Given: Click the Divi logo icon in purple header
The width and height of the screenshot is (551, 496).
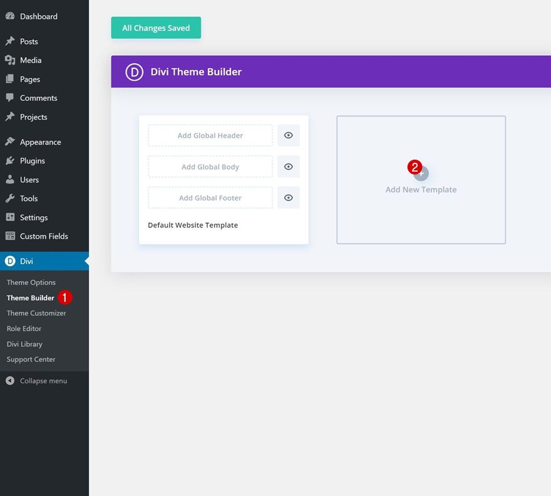Looking at the screenshot, I should (134, 72).
